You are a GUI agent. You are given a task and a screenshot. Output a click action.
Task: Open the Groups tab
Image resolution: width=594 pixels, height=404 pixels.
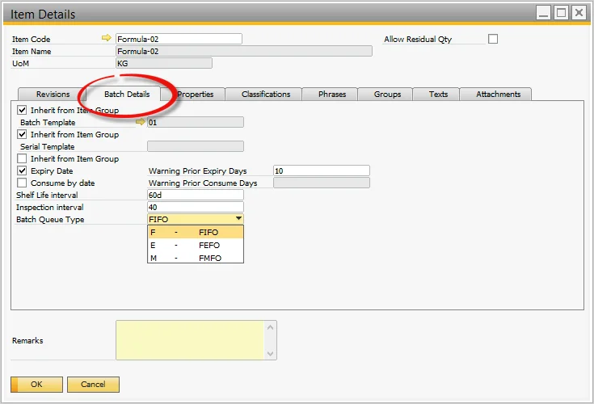[387, 95]
